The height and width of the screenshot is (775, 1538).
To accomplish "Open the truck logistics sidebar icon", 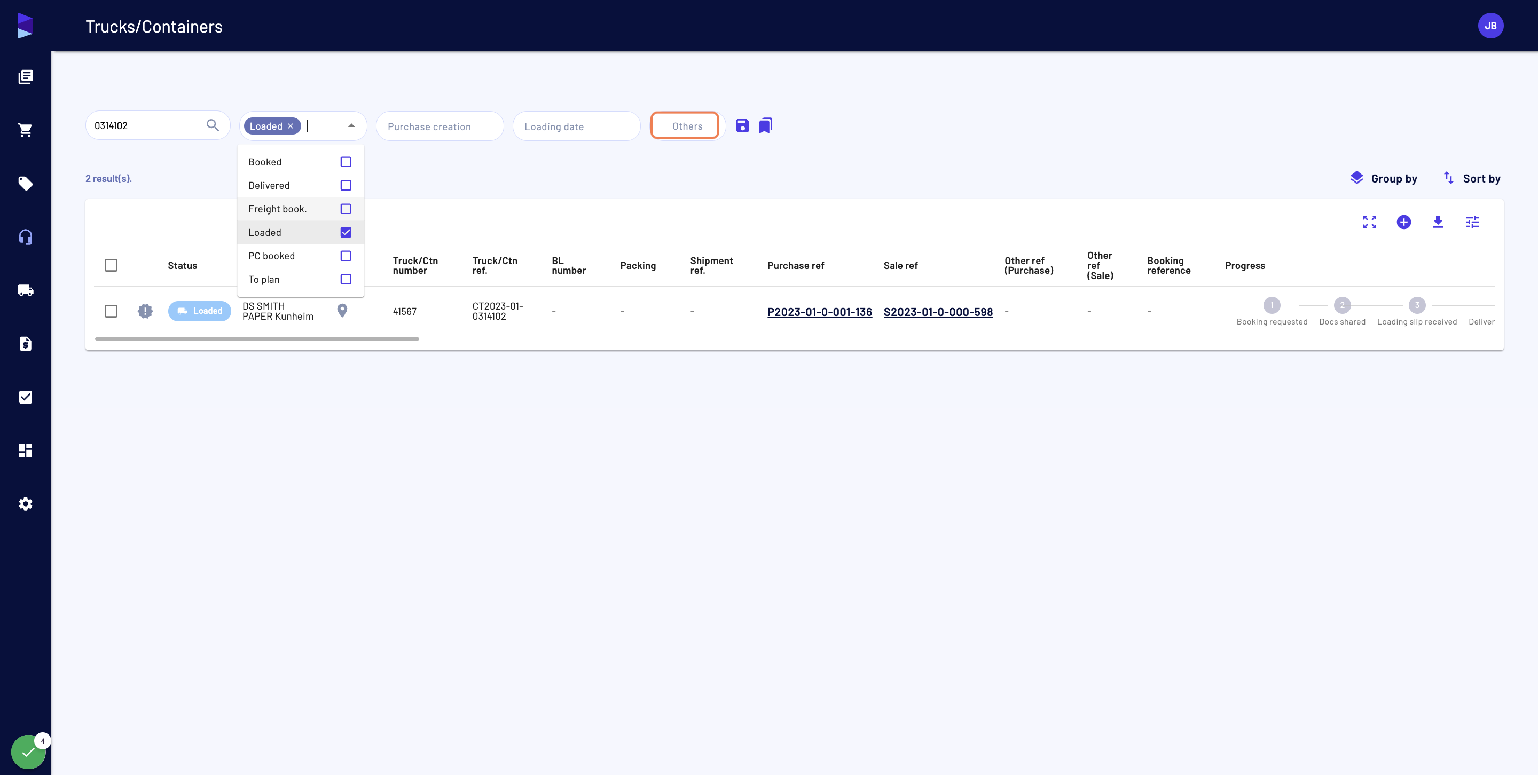I will click(x=25, y=290).
